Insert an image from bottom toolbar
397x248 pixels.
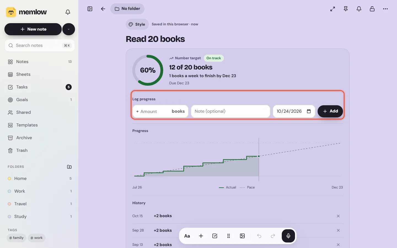tap(242, 236)
